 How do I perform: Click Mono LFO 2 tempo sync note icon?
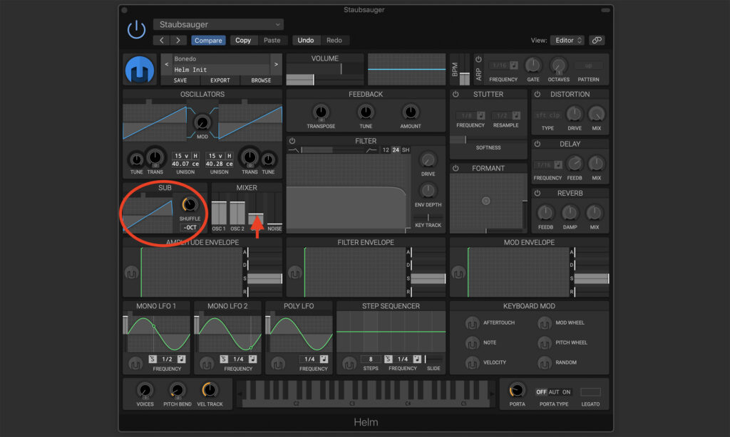coord(252,359)
